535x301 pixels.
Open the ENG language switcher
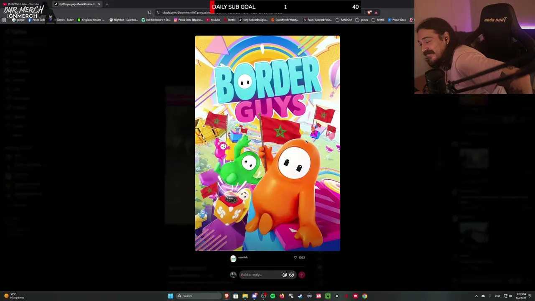[x=497, y=296]
